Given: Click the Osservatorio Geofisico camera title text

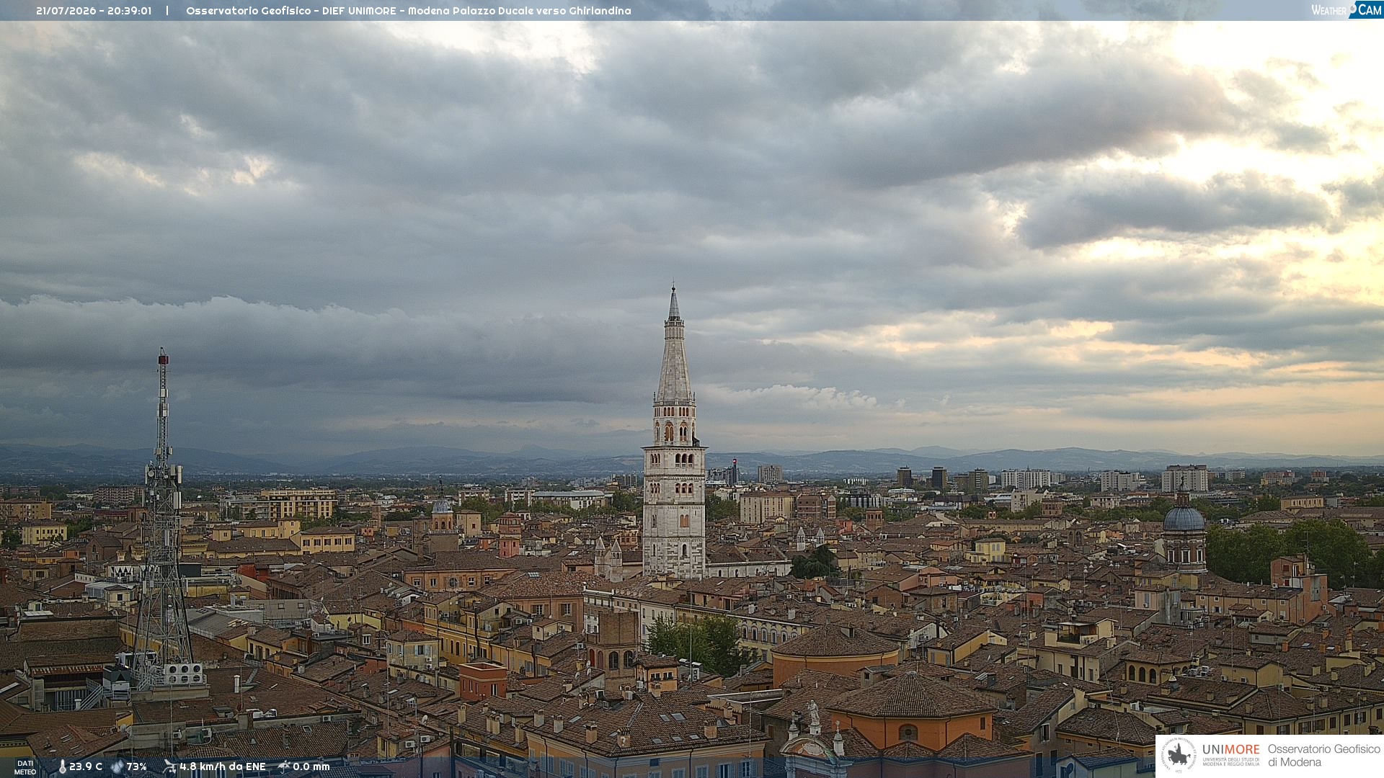Looking at the screenshot, I should click(409, 11).
